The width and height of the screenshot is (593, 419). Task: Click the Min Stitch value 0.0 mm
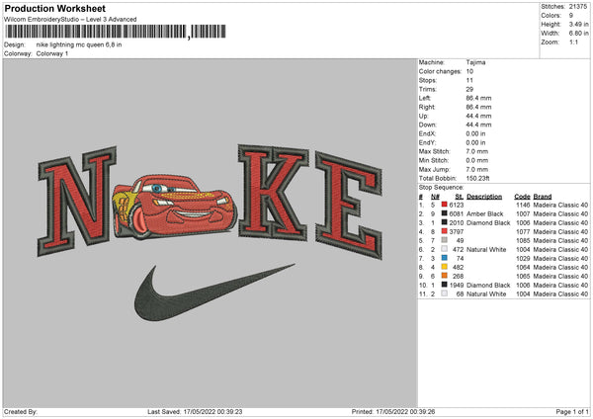477,160
